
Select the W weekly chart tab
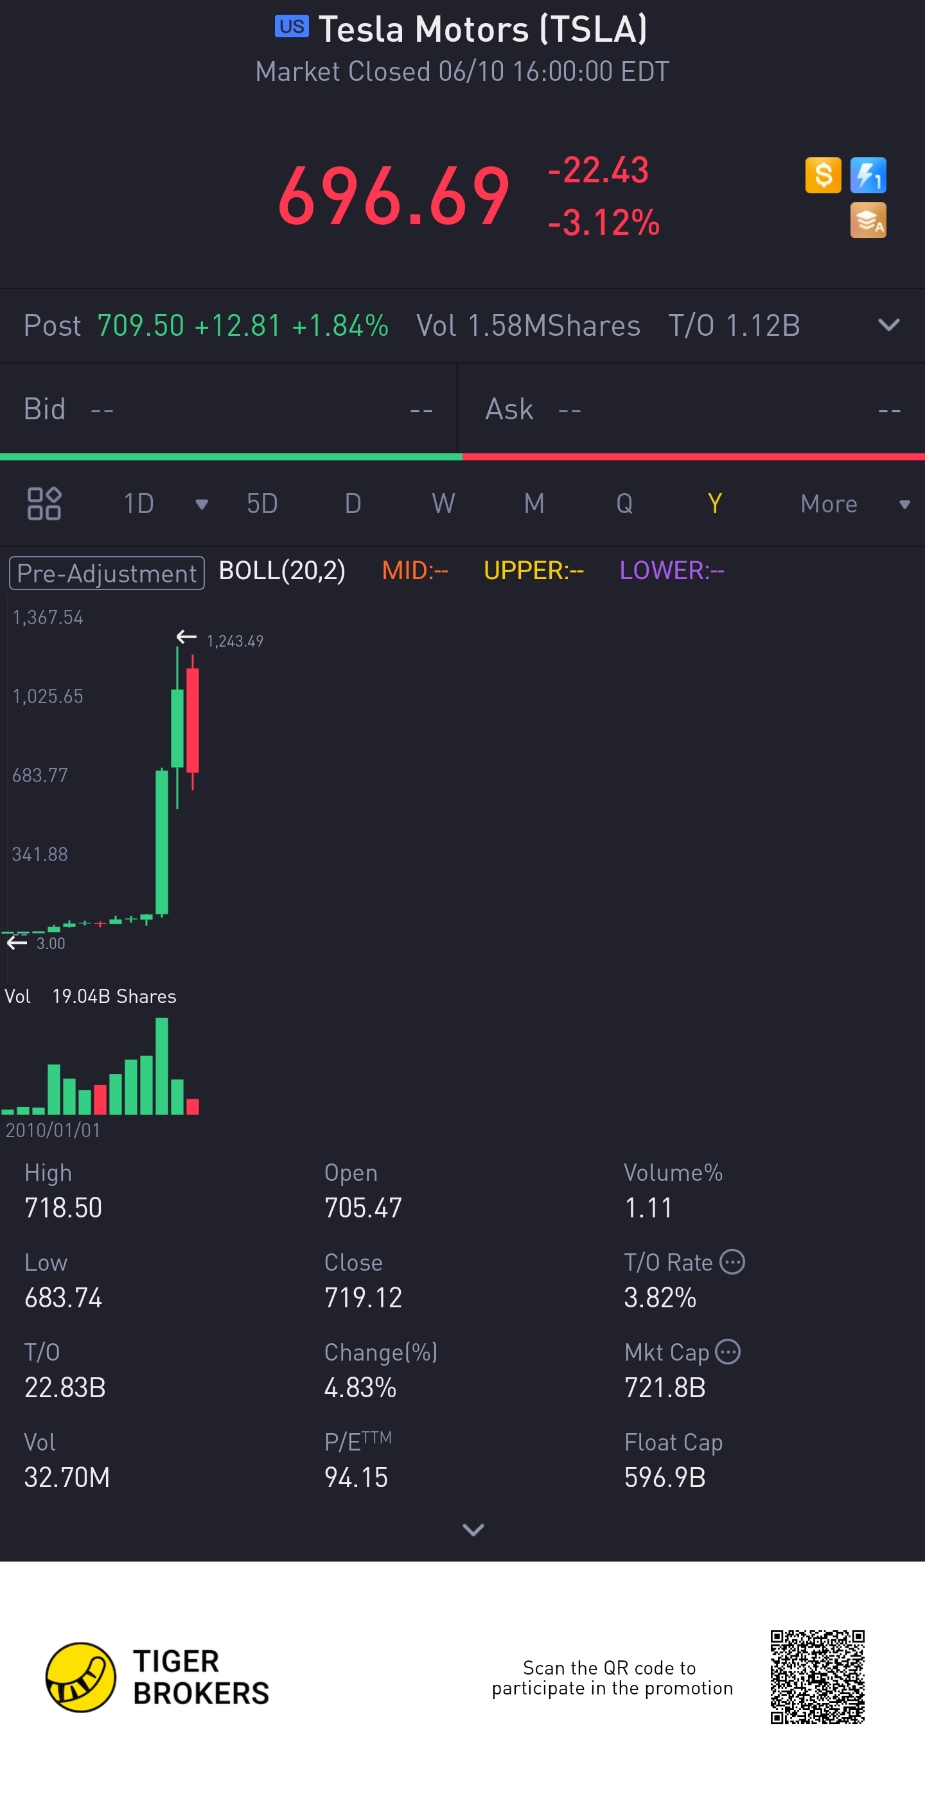click(x=443, y=503)
